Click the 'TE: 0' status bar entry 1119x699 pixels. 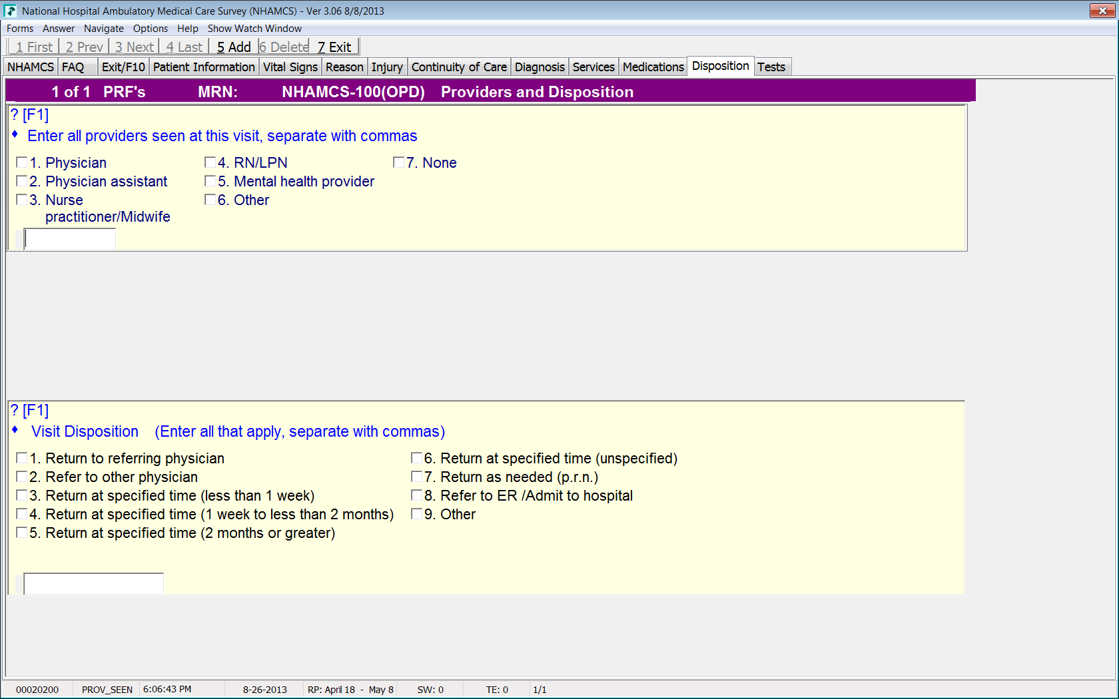pos(497,690)
